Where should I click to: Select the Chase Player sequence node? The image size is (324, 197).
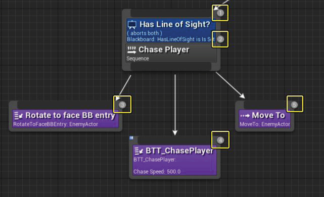(171, 53)
